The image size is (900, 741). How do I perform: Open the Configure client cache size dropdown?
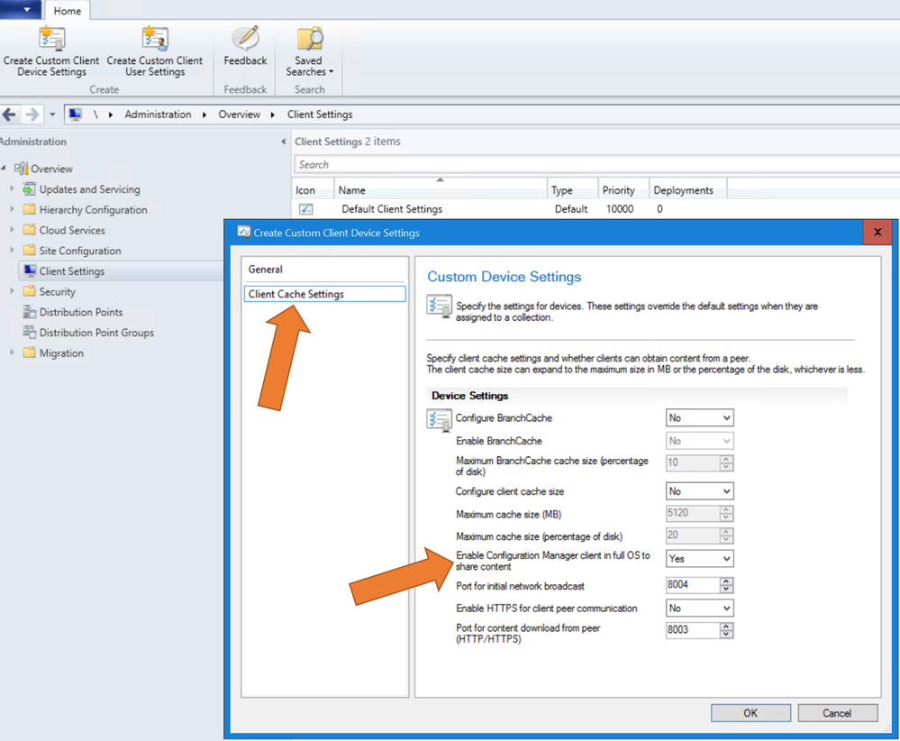(x=700, y=491)
